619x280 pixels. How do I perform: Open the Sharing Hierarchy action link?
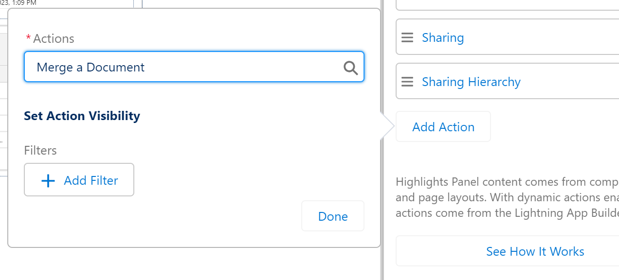pyautogui.click(x=471, y=82)
